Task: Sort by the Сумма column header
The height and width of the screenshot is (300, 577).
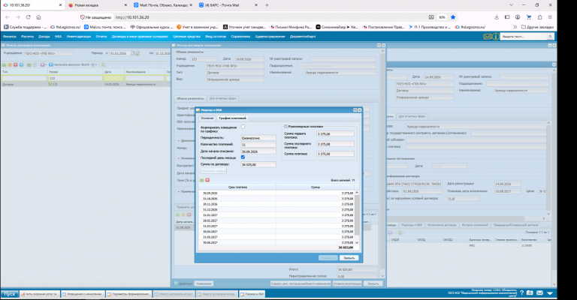Action: click(316, 187)
